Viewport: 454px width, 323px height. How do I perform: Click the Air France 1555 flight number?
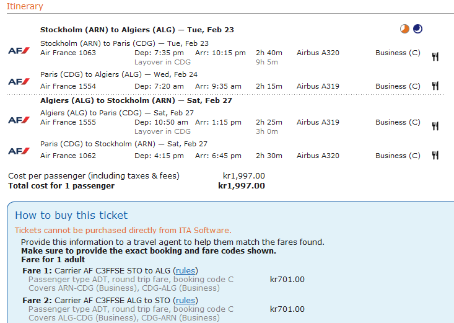pyautogui.click(x=68, y=122)
